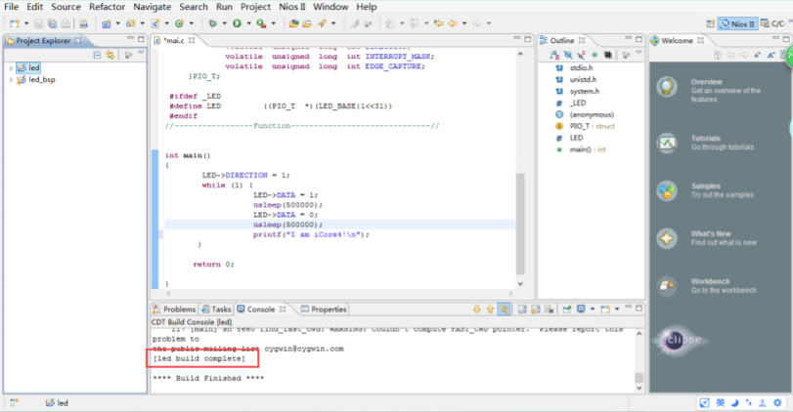This screenshot has width=793, height=412.
Task: Click the green Run button in toolbar
Action: coord(237,22)
